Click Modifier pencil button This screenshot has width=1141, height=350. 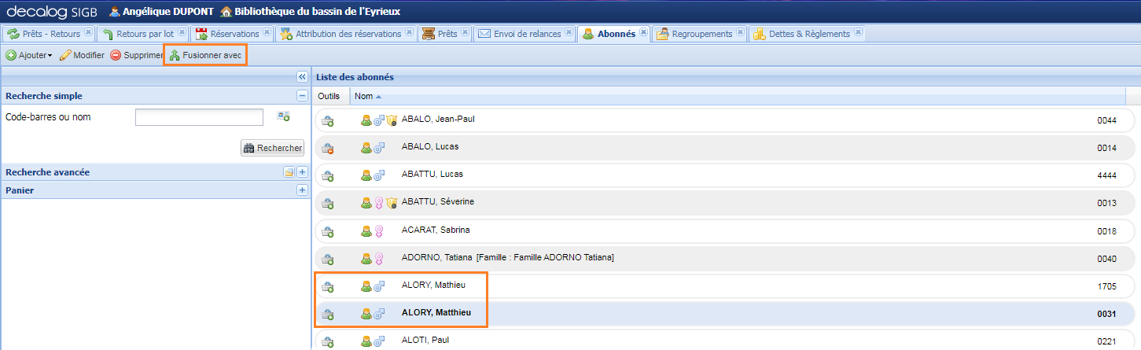pyautogui.click(x=82, y=55)
